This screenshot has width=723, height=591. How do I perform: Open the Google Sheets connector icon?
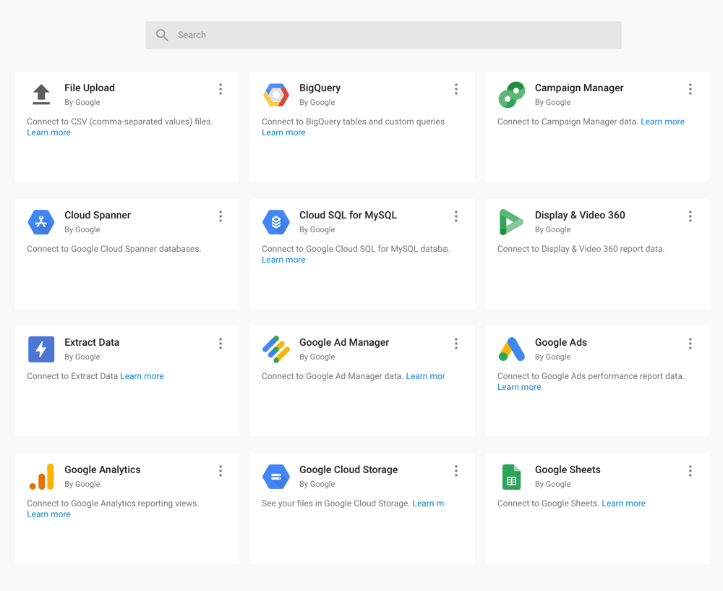pos(511,476)
